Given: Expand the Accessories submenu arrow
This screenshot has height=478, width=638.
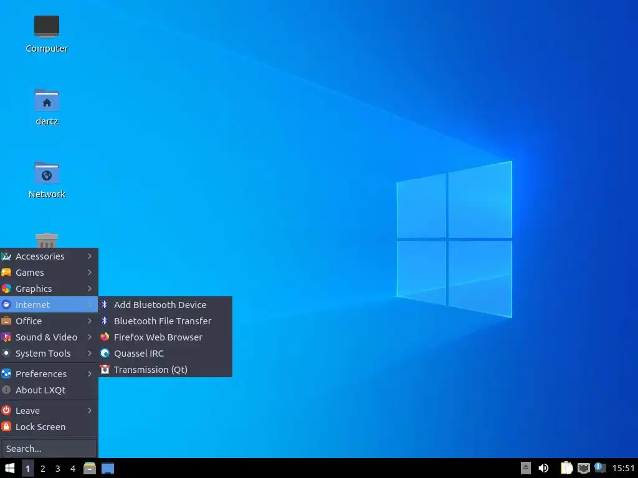Looking at the screenshot, I should click(90, 256).
